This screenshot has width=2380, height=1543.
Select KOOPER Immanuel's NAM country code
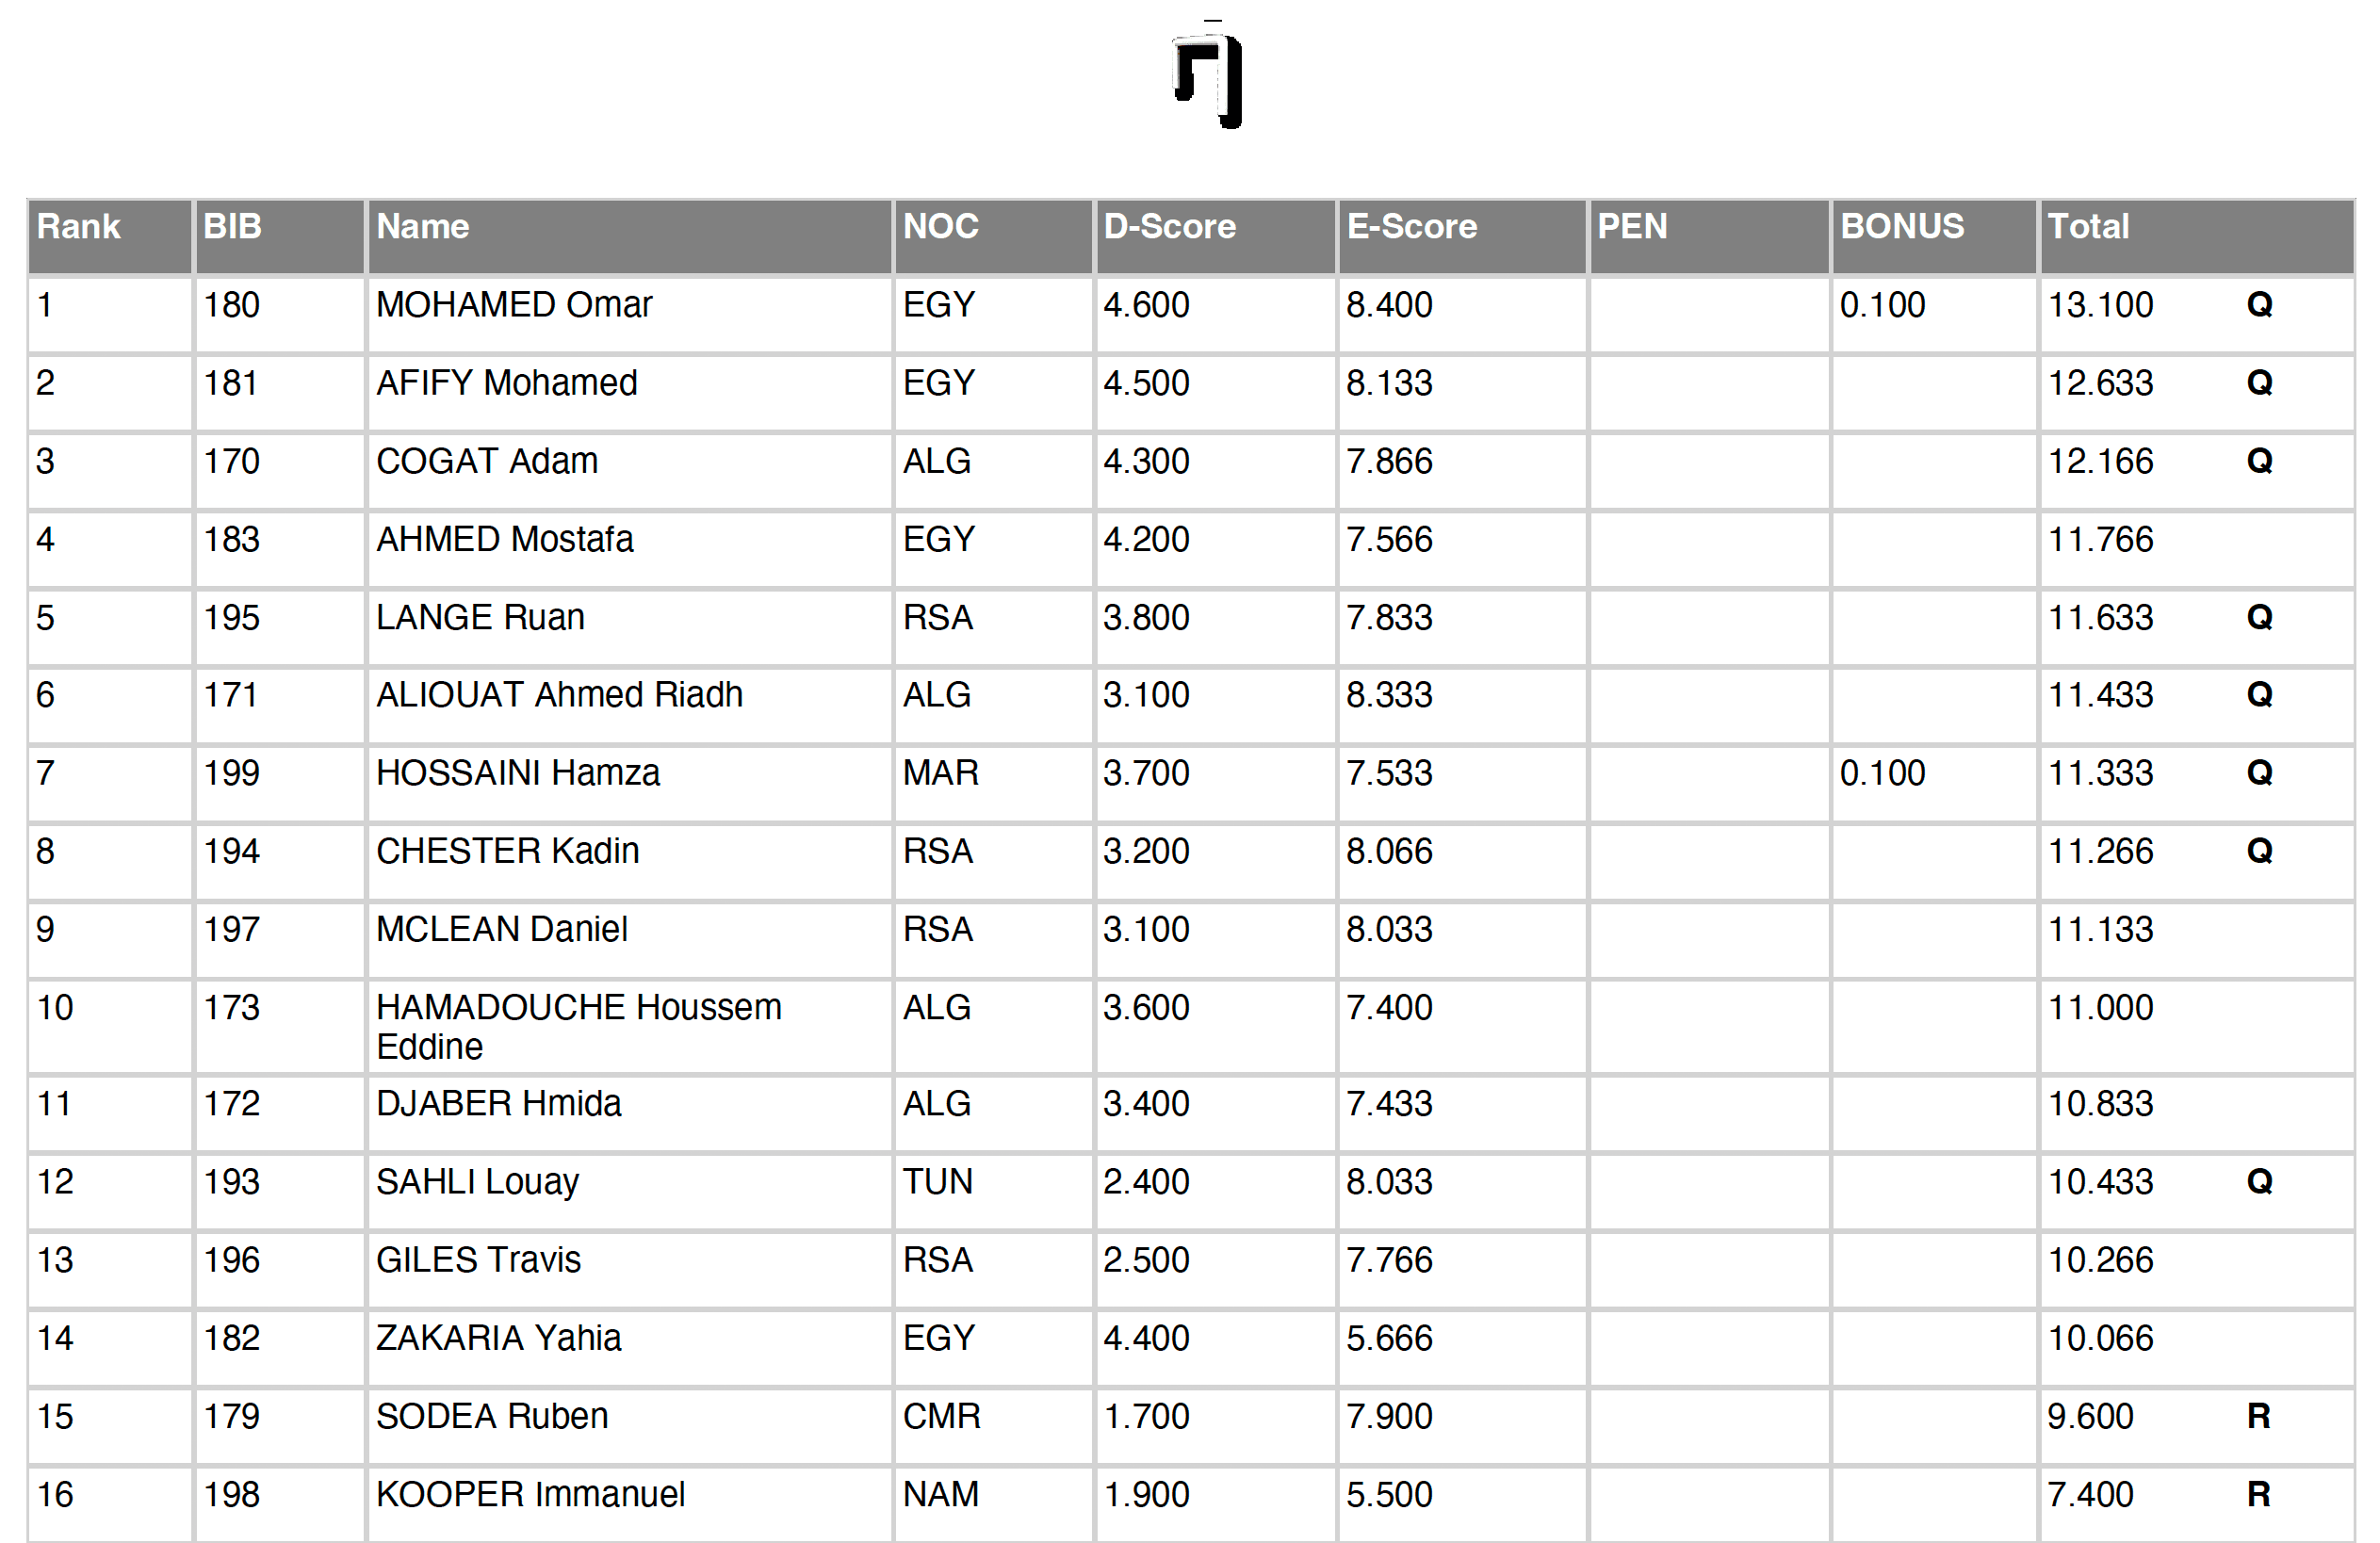pos(940,1494)
